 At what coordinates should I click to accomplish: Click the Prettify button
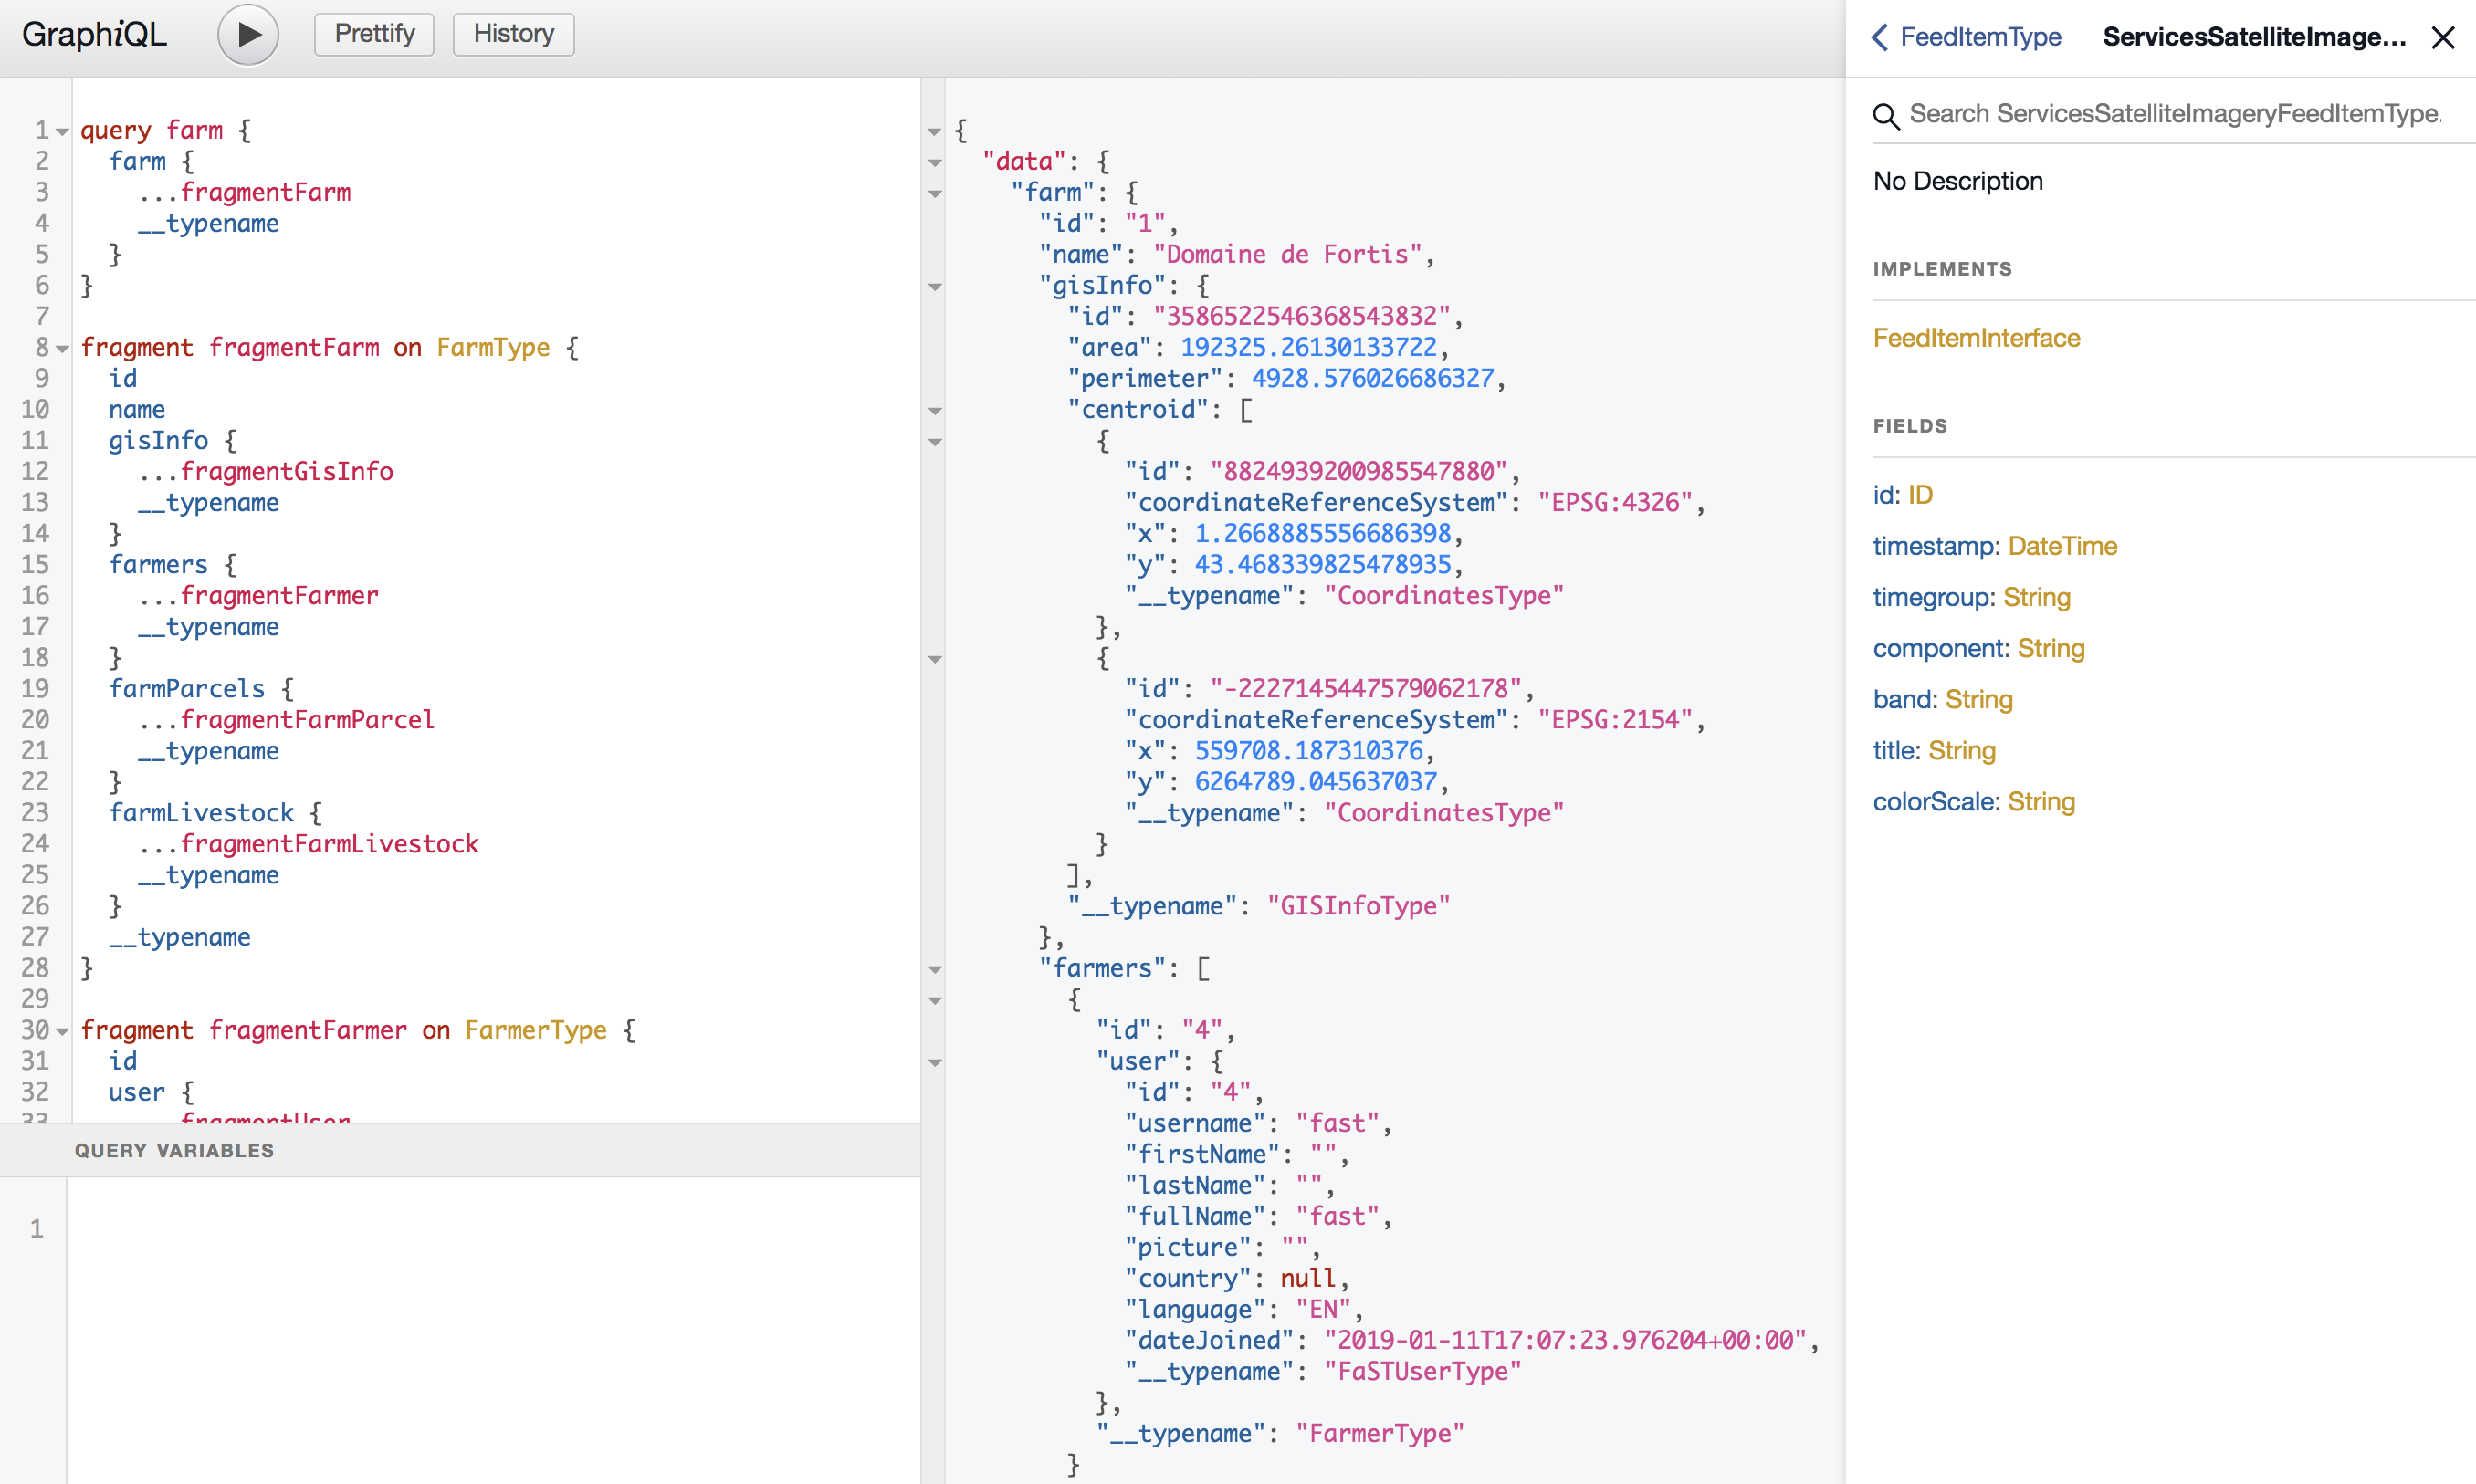point(374,34)
